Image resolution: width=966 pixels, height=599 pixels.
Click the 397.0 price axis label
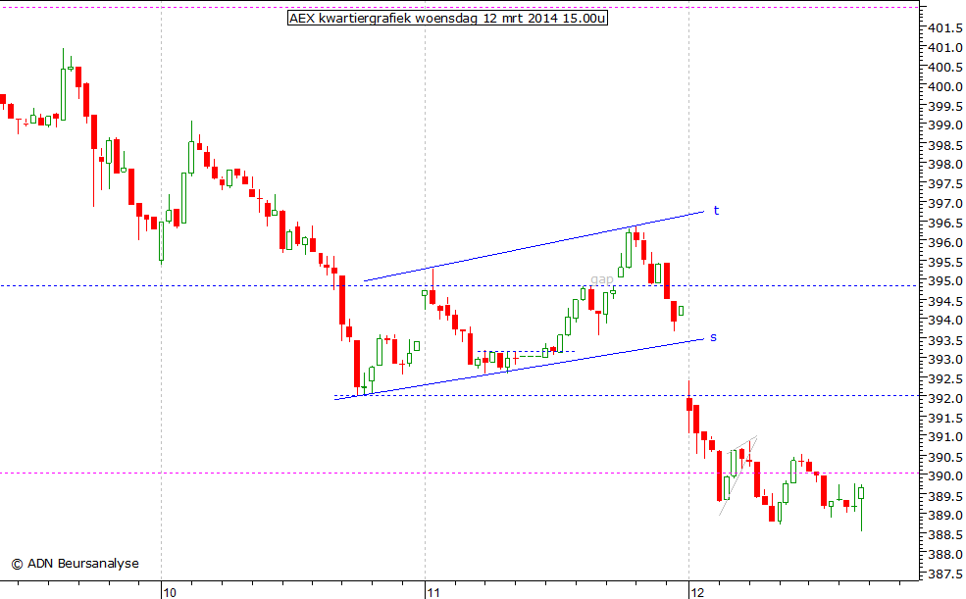[945, 204]
